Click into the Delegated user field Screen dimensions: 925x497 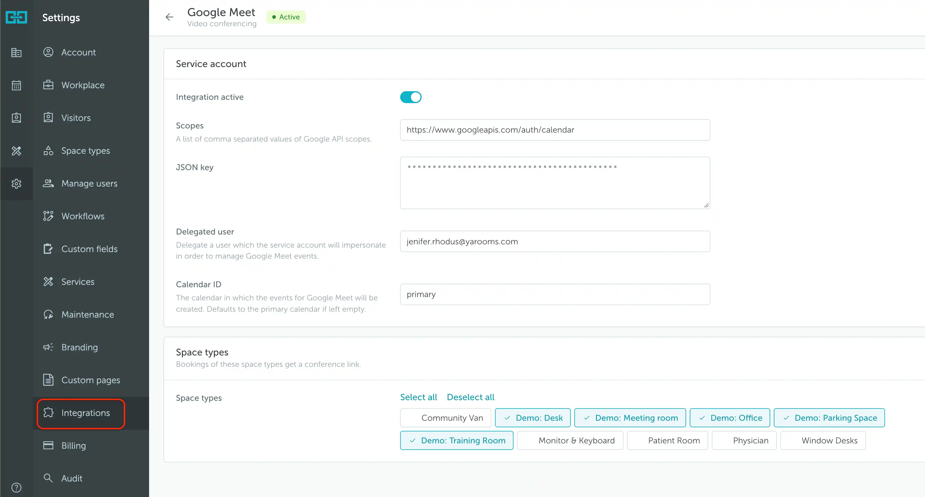coord(555,242)
